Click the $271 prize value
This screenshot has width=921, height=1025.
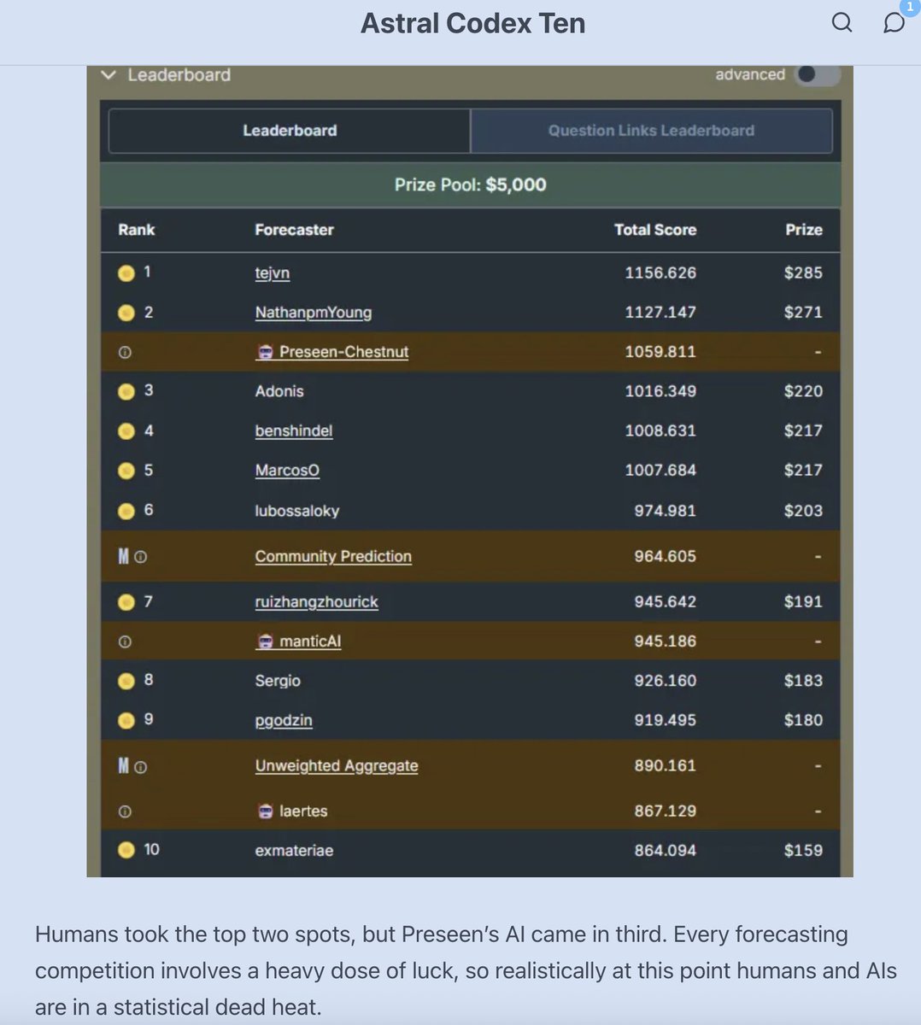(803, 313)
